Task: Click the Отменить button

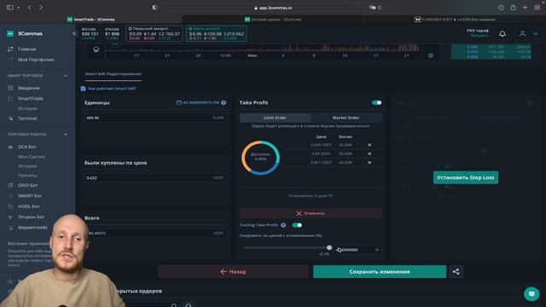Action: click(x=311, y=213)
